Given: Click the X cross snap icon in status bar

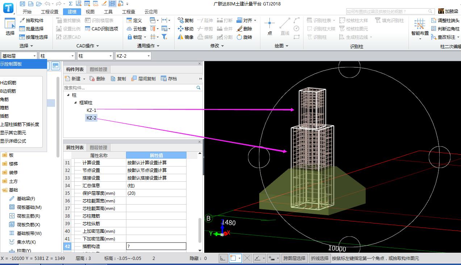Looking at the screenshot, I should (247, 258).
